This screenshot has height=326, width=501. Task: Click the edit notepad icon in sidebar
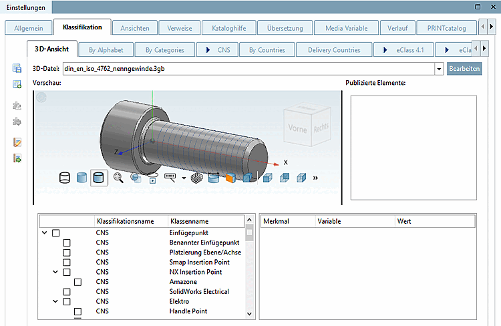click(x=17, y=142)
